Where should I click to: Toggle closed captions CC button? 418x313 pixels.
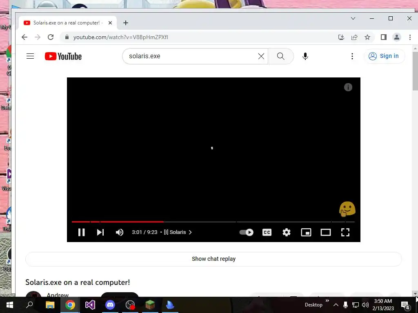(267, 232)
